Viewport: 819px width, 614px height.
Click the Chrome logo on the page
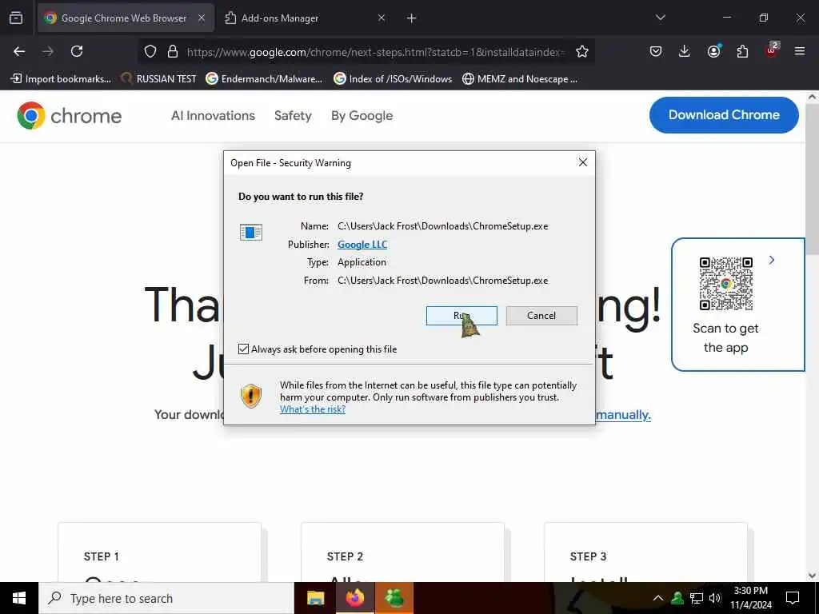69,115
